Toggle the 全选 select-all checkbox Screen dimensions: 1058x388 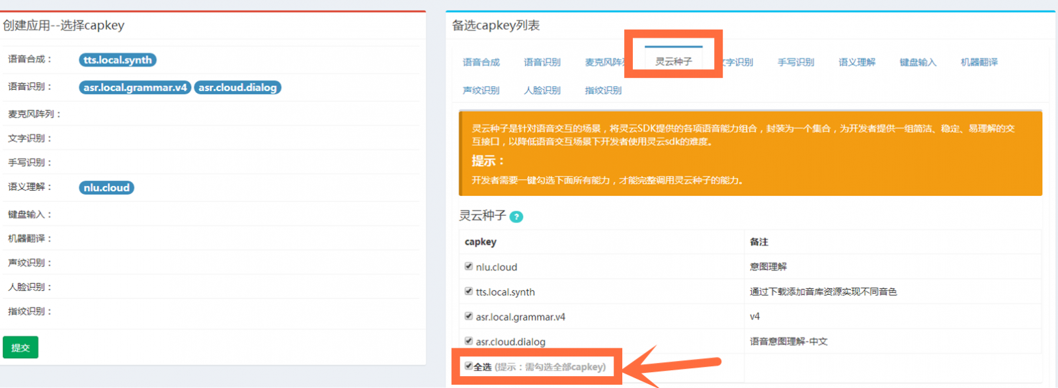point(468,366)
